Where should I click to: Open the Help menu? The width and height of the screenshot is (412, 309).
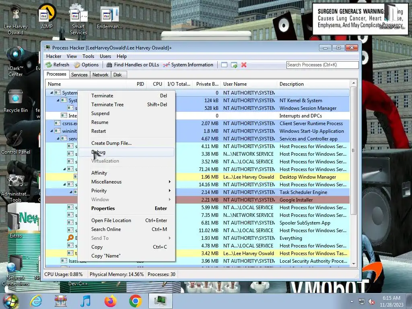tap(122, 56)
